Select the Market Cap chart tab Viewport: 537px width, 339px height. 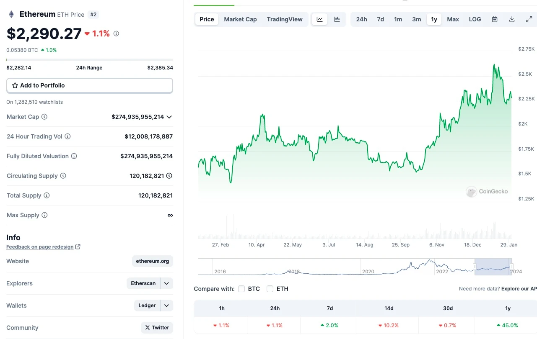pyautogui.click(x=240, y=19)
